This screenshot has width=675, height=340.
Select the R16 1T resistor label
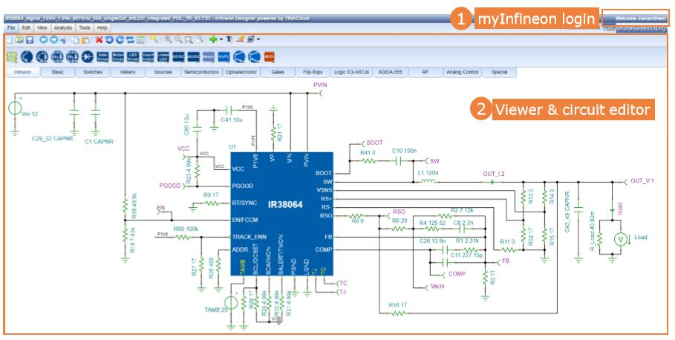click(398, 304)
